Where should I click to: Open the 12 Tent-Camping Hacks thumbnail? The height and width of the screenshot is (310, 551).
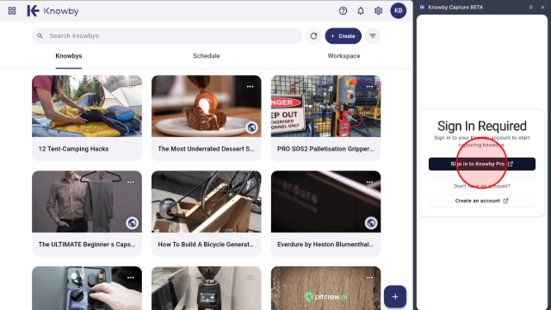pos(87,106)
